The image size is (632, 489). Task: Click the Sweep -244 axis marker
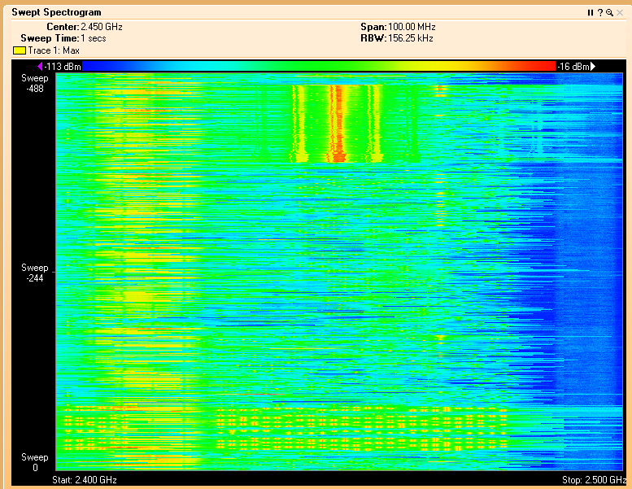tap(34, 273)
